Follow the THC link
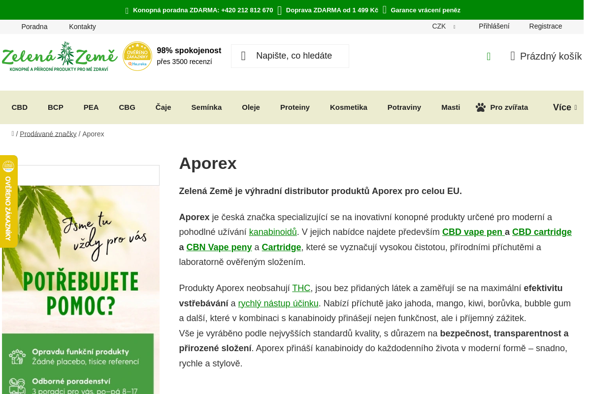 coord(301,288)
